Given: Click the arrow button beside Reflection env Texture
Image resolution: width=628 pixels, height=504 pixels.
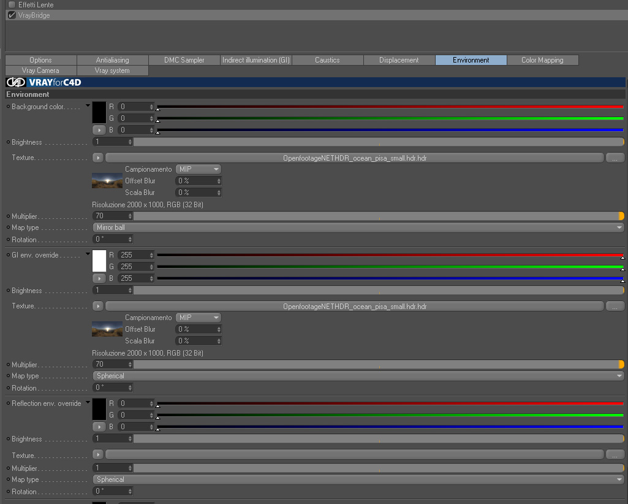Looking at the screenshot, I should [x=98, y=455].
